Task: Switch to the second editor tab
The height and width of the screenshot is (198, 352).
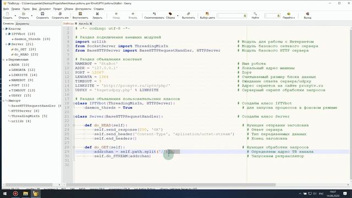Action: [x=84, y=24]
